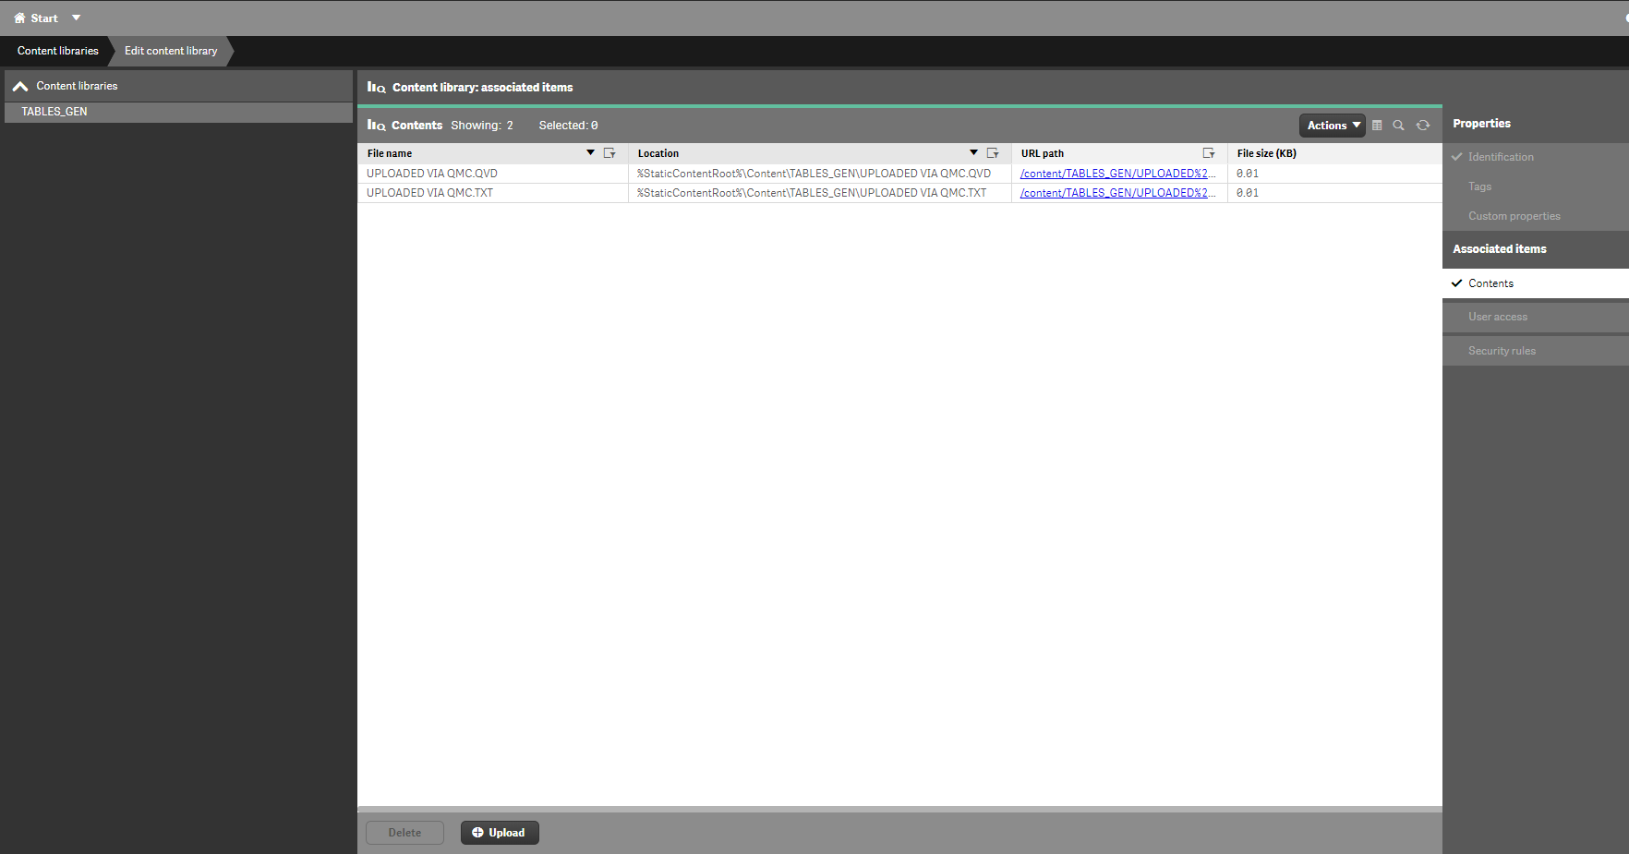
Task: Open the TXT file URL path link
Action: click(x=1117, y=193)
